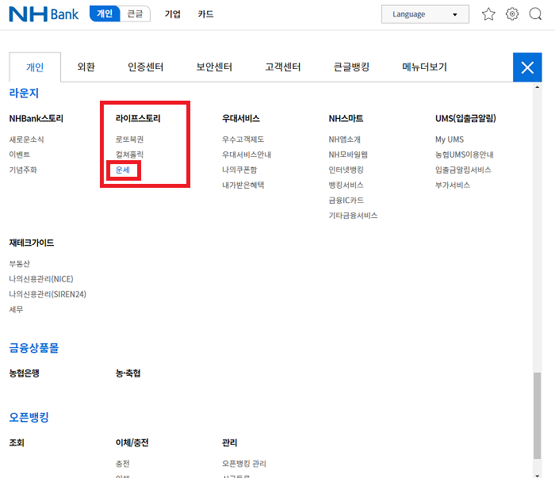Open NHBank스토리 category

[x=36, y=118]
